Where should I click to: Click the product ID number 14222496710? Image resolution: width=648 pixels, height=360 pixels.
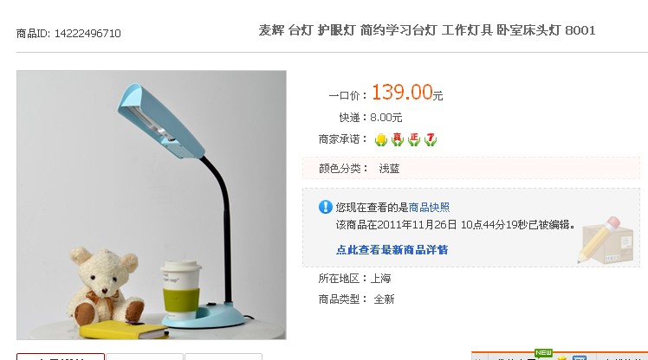pyautogui.click(x=87, y=34)
